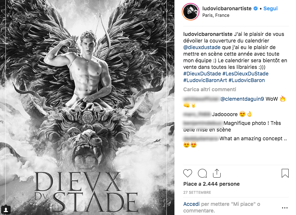Show tagged people icon on photo

coord(6,210)
